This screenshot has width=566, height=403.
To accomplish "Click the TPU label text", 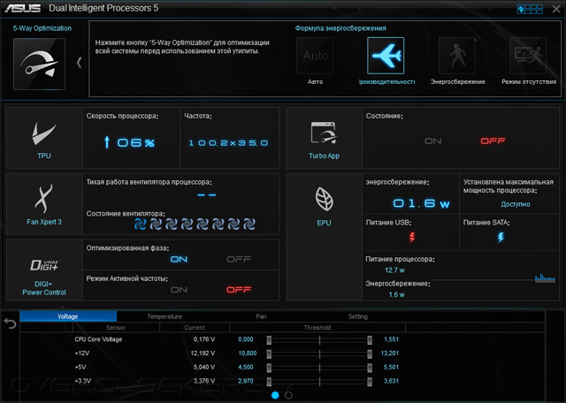I will (44, 156).
